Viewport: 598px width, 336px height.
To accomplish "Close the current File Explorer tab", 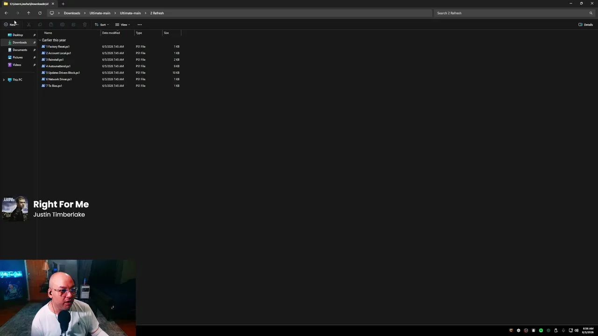I will (x=53, y=4).
